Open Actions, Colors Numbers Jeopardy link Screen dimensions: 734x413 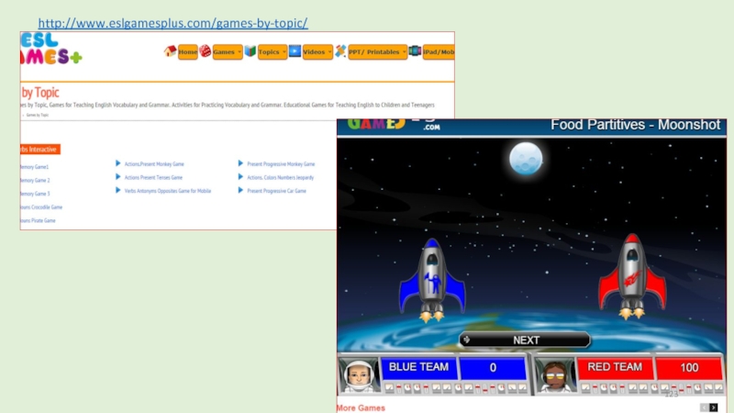281,177
